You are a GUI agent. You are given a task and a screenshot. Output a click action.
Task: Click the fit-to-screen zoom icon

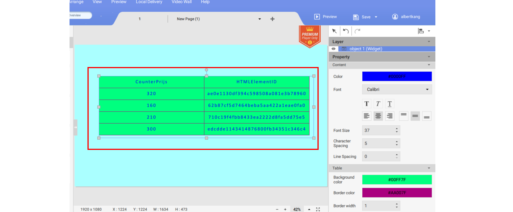click(x=318, y=209)
